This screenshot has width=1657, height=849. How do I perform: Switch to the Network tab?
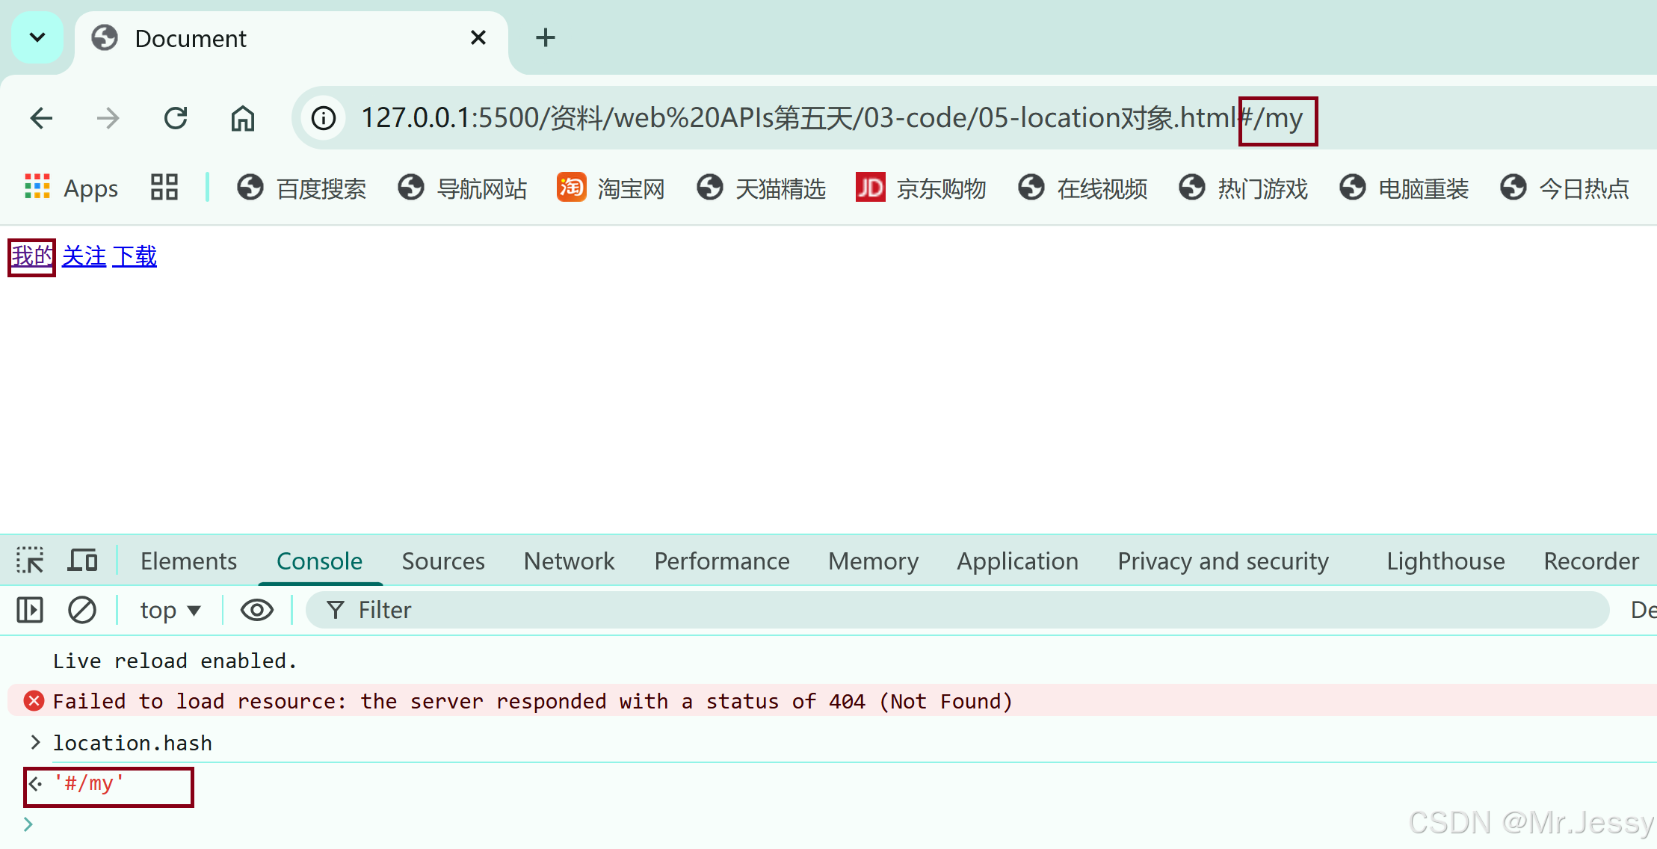569,561
